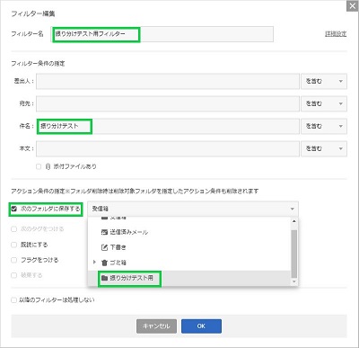Click the 本文 input field
Viewport: 359px width, 348px height.
pos(168,148)
